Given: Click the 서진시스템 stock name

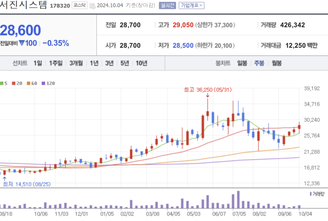Looking at the screenshot, I should click(x=23, y=5).
